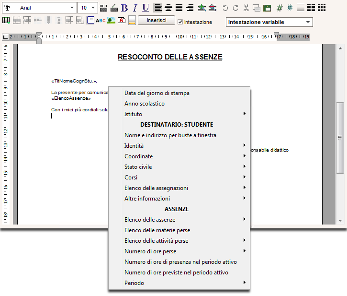
Task: Expand Elenco delle assegnazioni submenu
Action: coord(179,188)
